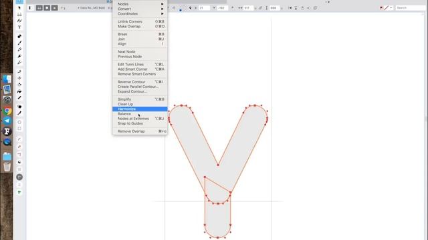Select the Metrics tool in the toolbox
Image resolution: width=428 pixels, height=240 pixels.
(19, 15)
